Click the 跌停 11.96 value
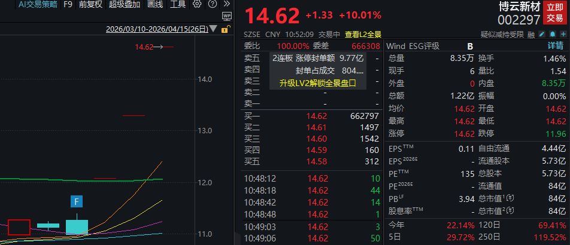 [556, 134]
